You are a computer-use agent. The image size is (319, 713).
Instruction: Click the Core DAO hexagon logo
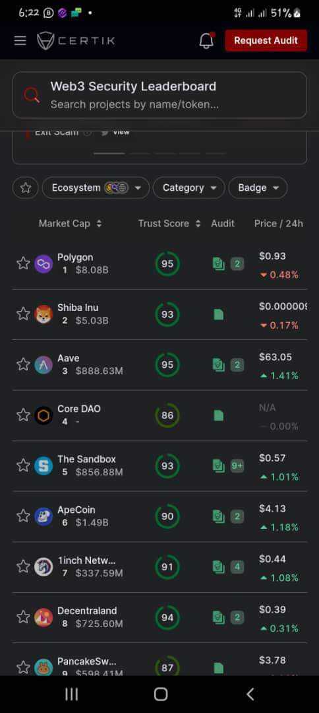[43, 415]
